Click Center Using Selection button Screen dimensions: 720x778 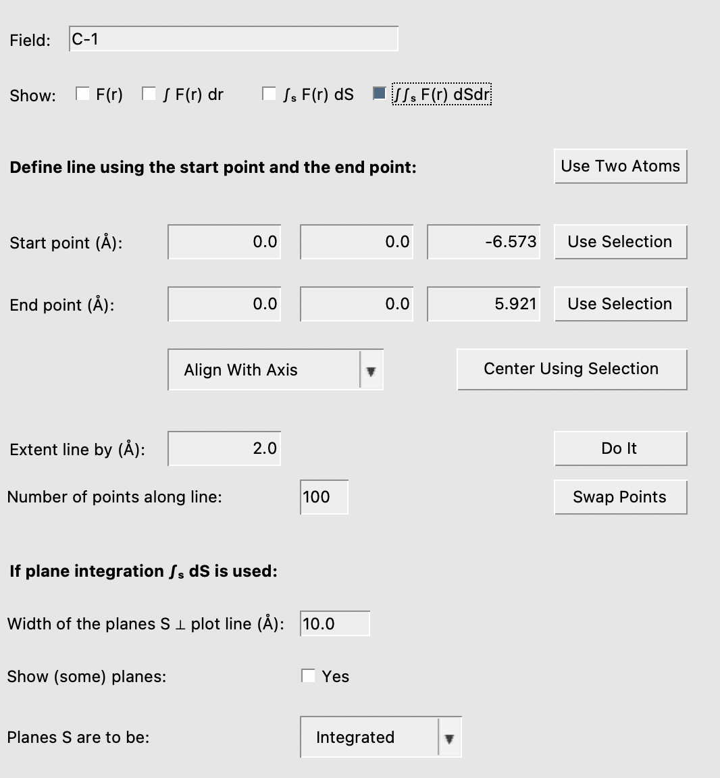[x=571, y=369]
